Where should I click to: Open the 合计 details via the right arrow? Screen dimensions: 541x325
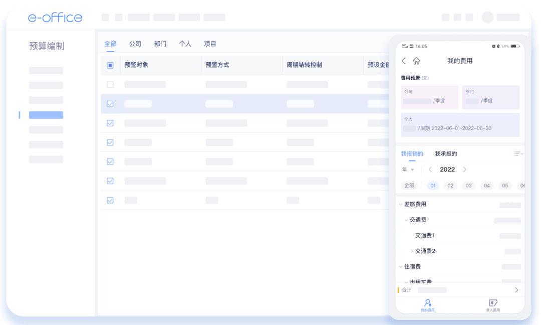(516, 290)
